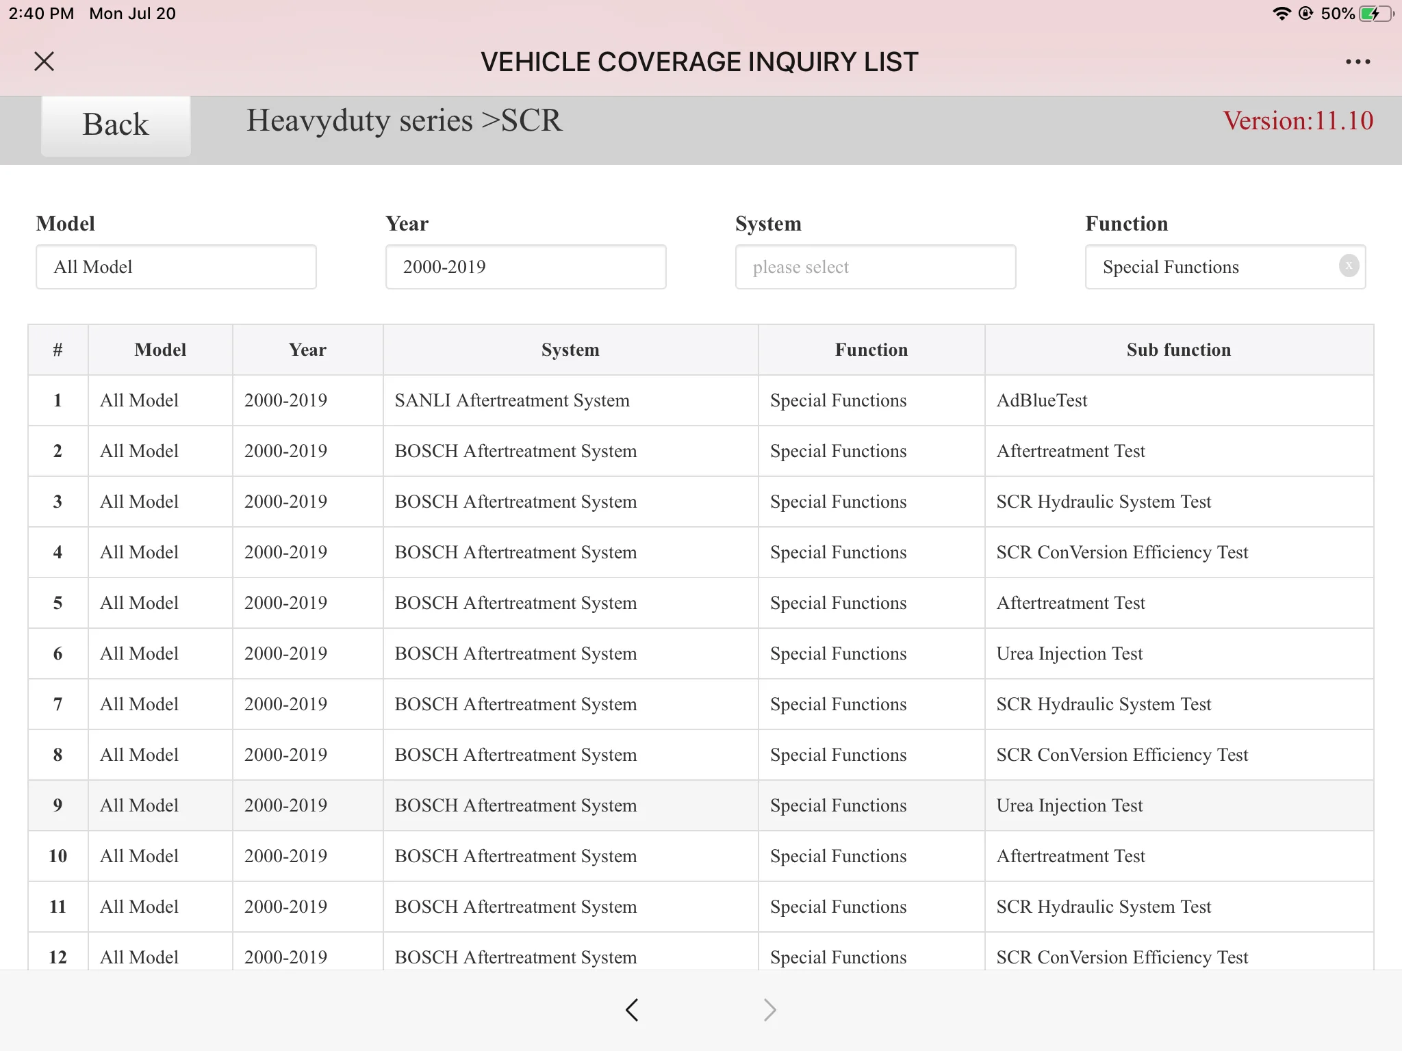1402x1051 pixels.
Task: Open the Year dropdown showing 2000-2019
Action: click(x=525, y=267)
